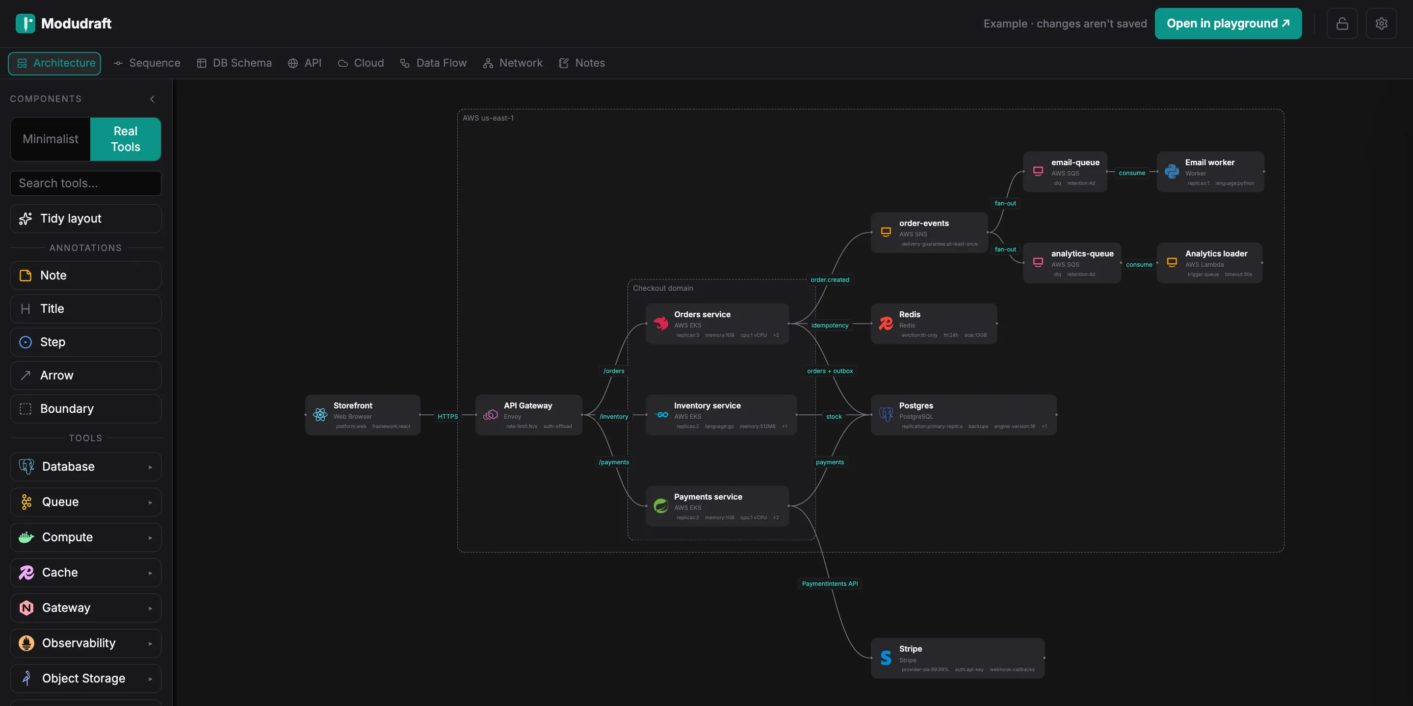Click the Open in playground button
1413x706 pixels.
point(1228,24)
